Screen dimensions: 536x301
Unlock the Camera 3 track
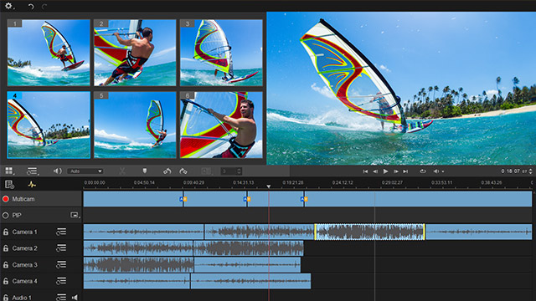tap(6, 265)
